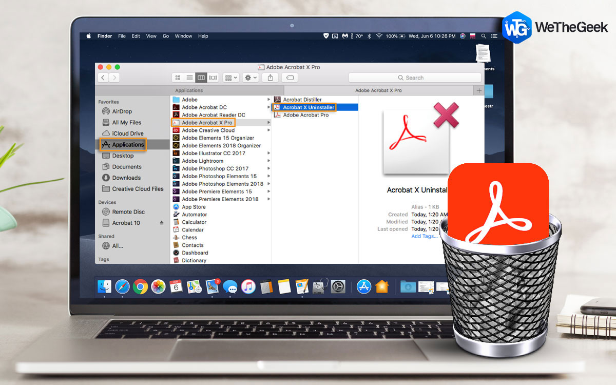The image size is (616, 385).
Task: Open the Window menu
Action: 183,36
